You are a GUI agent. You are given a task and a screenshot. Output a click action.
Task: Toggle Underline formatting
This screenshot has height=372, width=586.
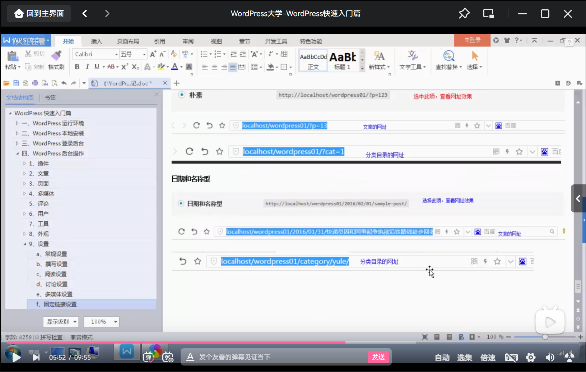tap(97, 66)
